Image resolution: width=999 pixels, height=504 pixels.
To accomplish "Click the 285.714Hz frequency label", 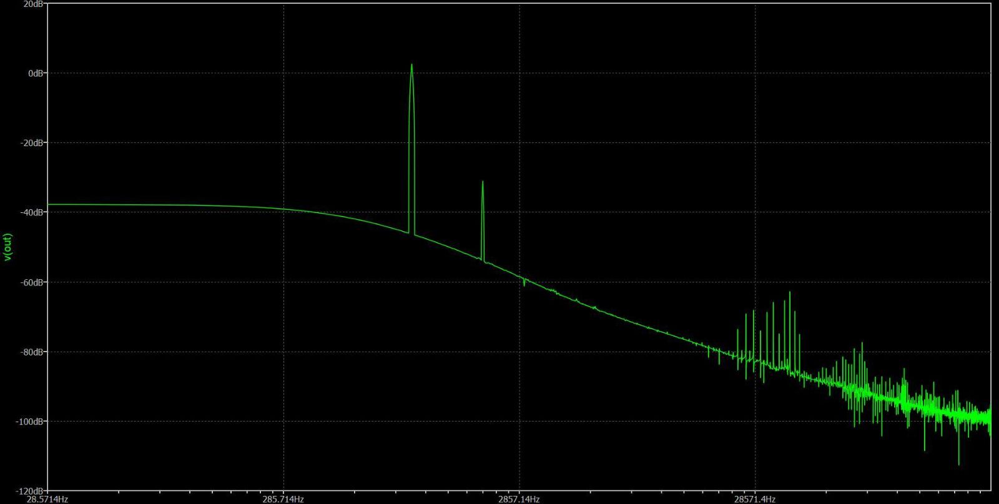I will [x=283, y=499].
